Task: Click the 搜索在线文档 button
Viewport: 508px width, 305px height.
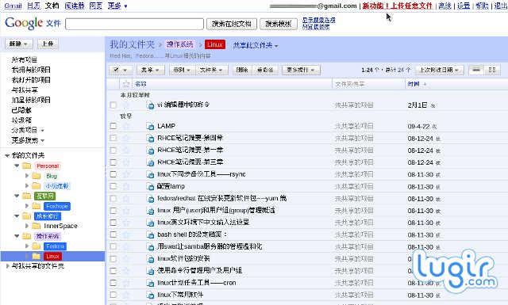Action: pyautogui.click(x=232, y=24)
